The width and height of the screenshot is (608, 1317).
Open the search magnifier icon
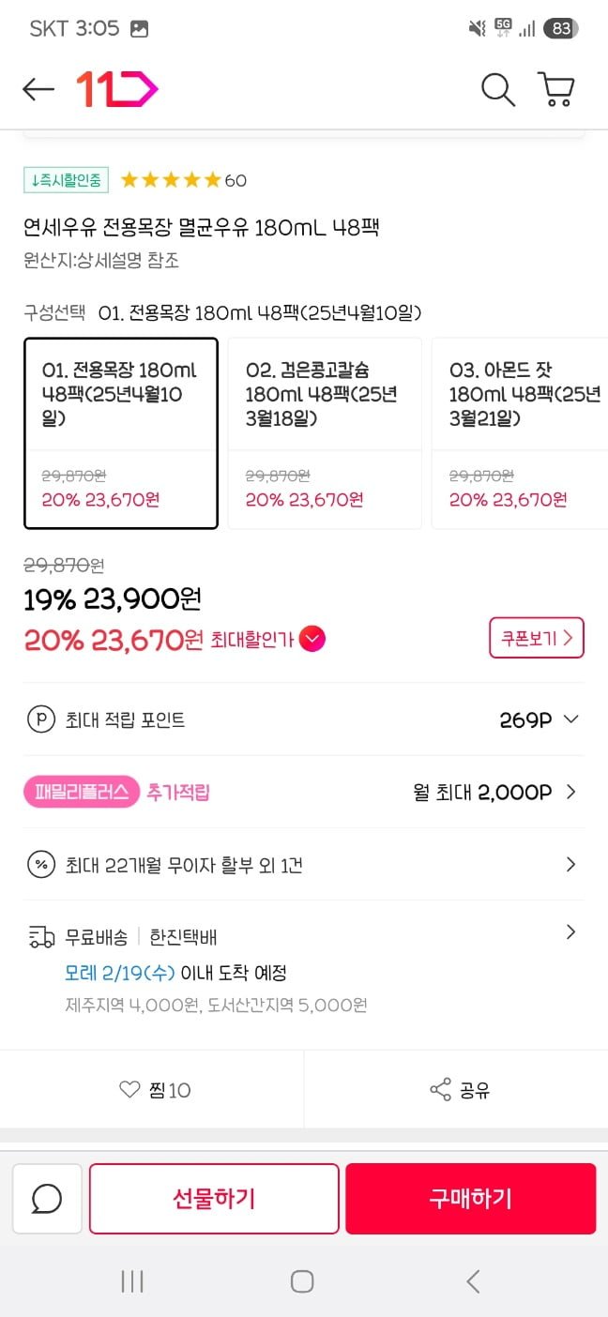tap(498, 90)
